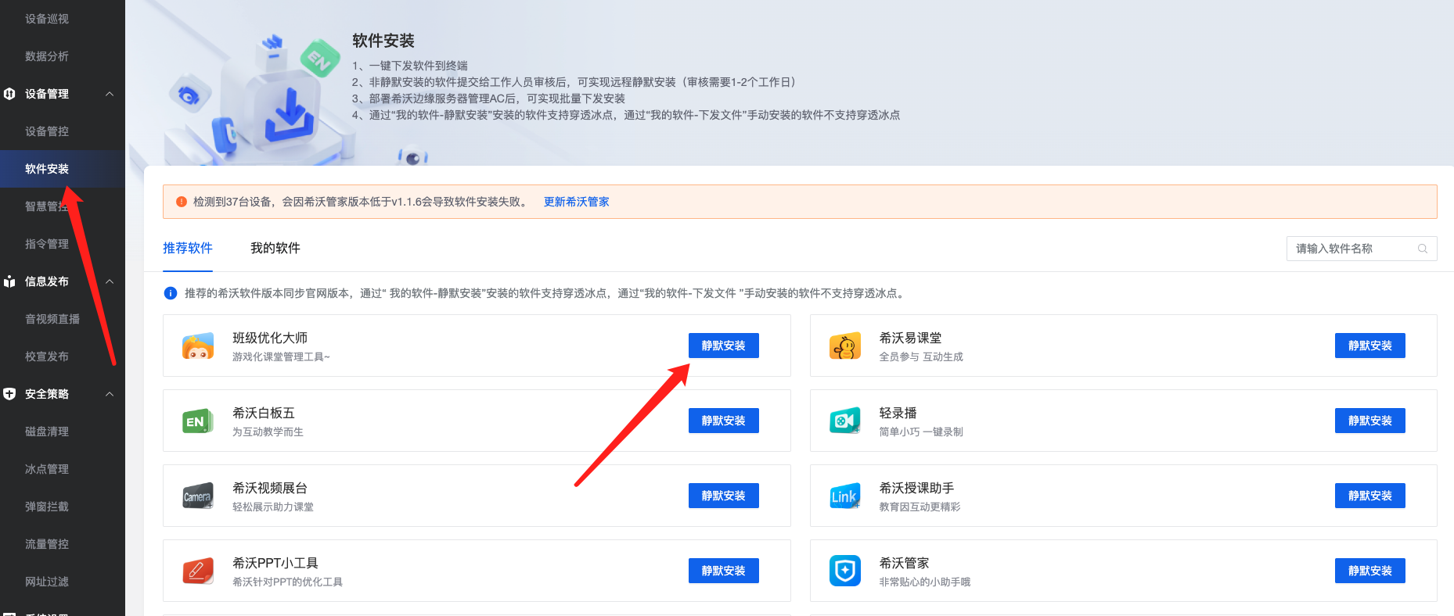The height and width of the screenshot is (616, 1454).
Task: Open the 更新希沃管家 link
Action: click(x=577, y=202)
